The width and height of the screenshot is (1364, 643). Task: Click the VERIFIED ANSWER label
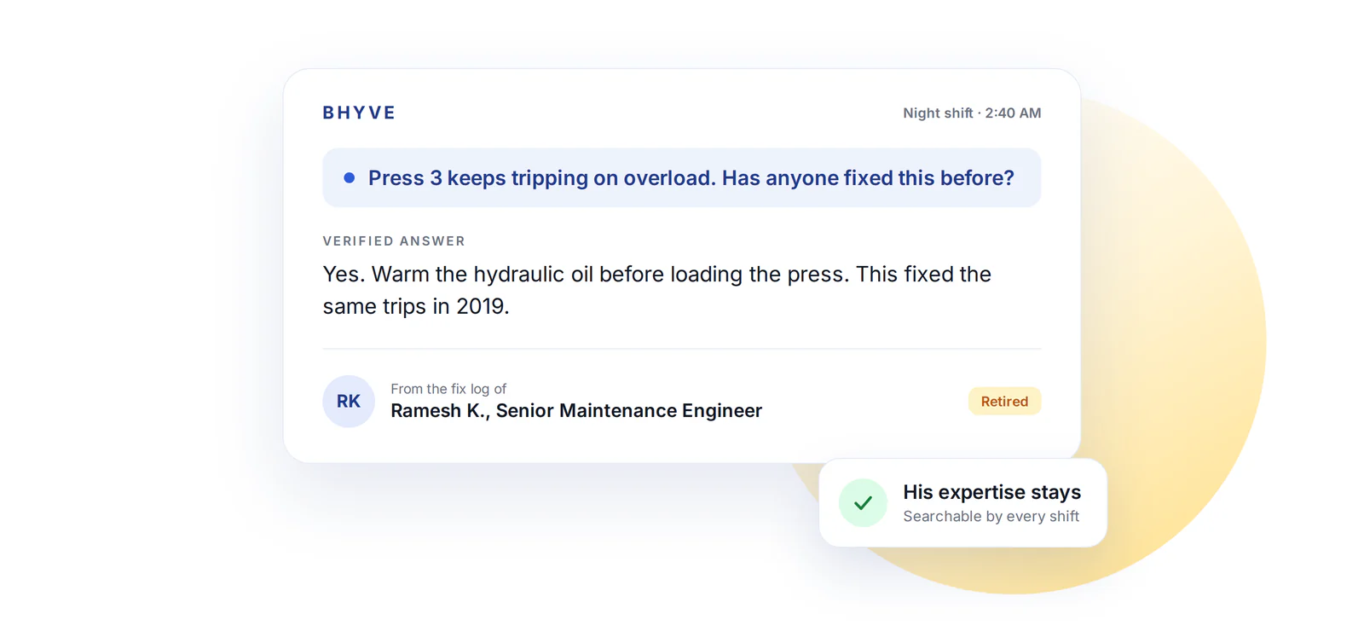pos(394,241)
